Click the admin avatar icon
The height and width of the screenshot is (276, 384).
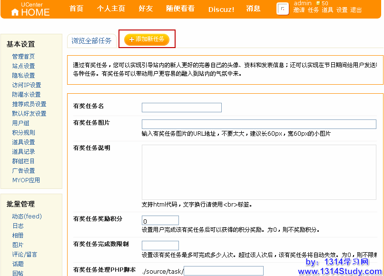(x=283, y=9)
